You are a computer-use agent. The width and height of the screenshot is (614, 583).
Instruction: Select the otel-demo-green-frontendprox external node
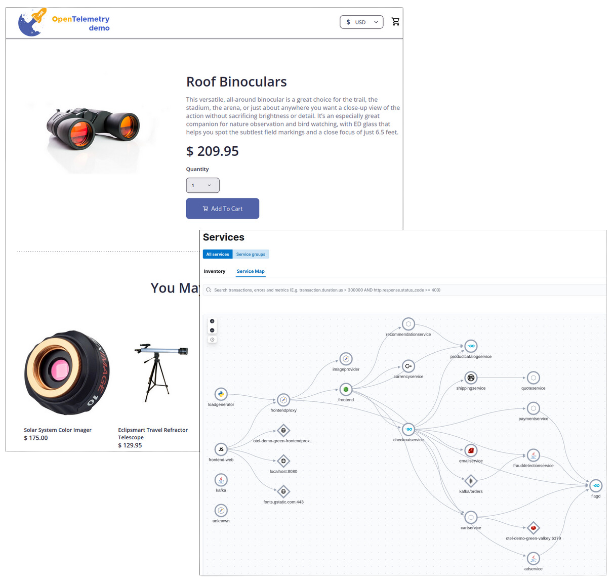(283, 431)
